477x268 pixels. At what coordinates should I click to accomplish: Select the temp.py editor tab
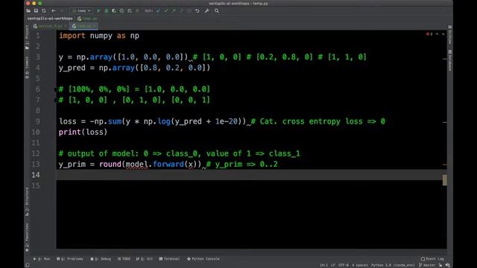pyautogui.click(x=84, y=26)
